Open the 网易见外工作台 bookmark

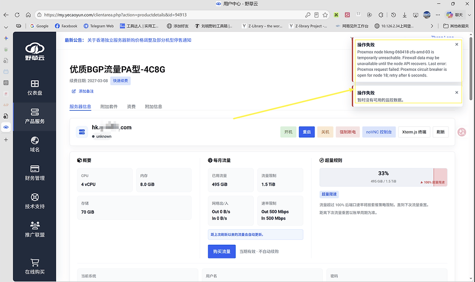[x=352, y=26]
